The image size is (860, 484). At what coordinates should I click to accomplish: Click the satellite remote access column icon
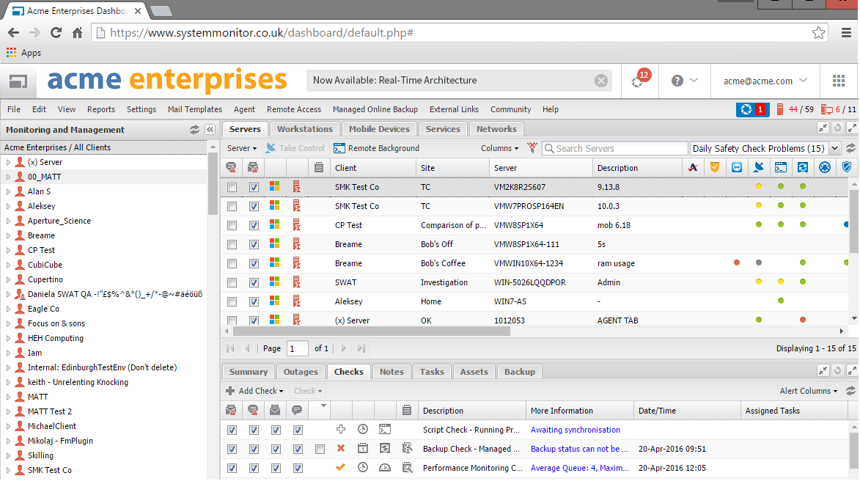click(x=760, y=167)
